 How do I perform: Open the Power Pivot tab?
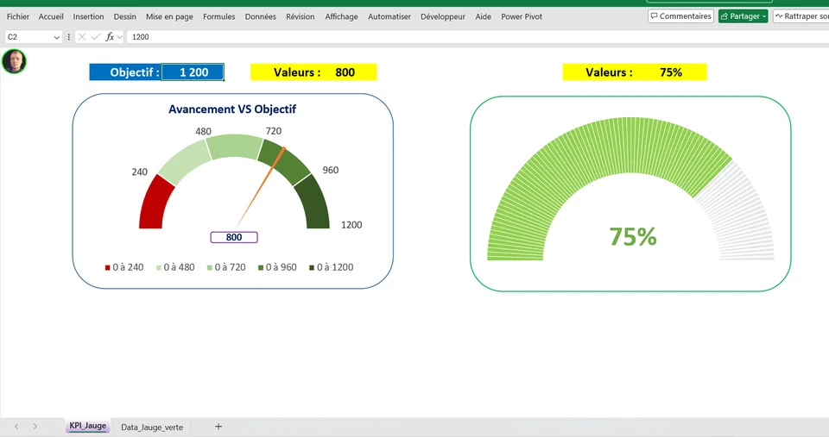(522, 16)
